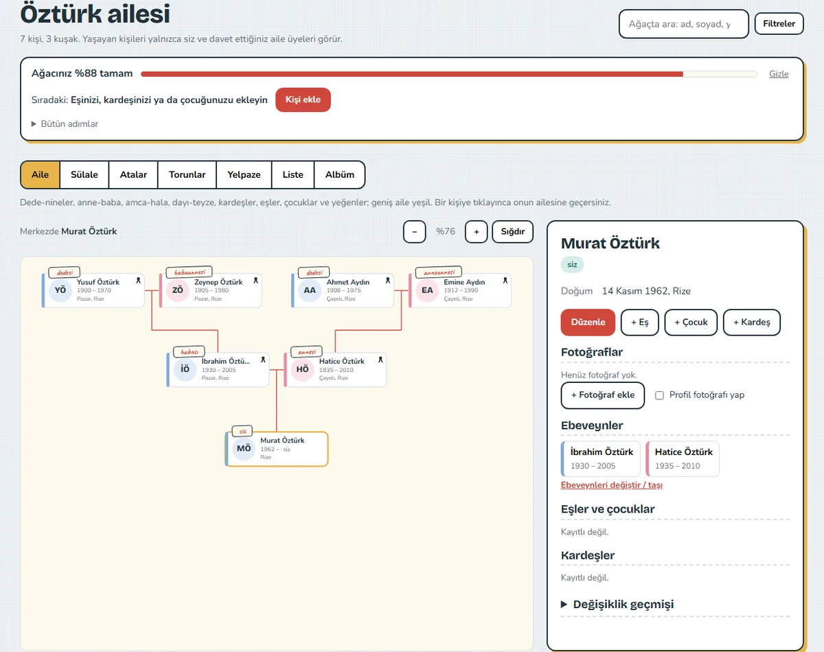Open the Filtreler filter options
824x652 pixels.
coord(779,23)
